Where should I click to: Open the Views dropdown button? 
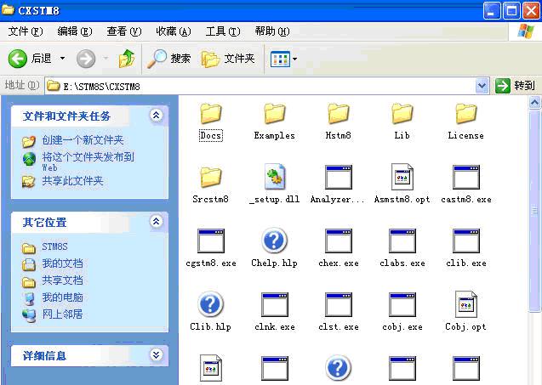pyautogui.click(x=283, y=59)
